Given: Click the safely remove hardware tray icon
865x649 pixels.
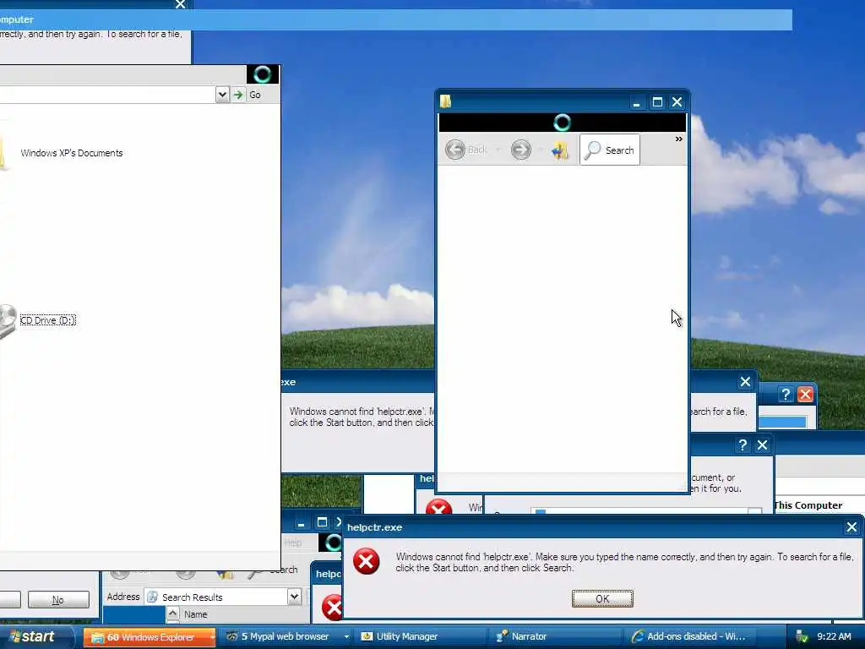Looking at the screenshot, I should tap(802, 636).
